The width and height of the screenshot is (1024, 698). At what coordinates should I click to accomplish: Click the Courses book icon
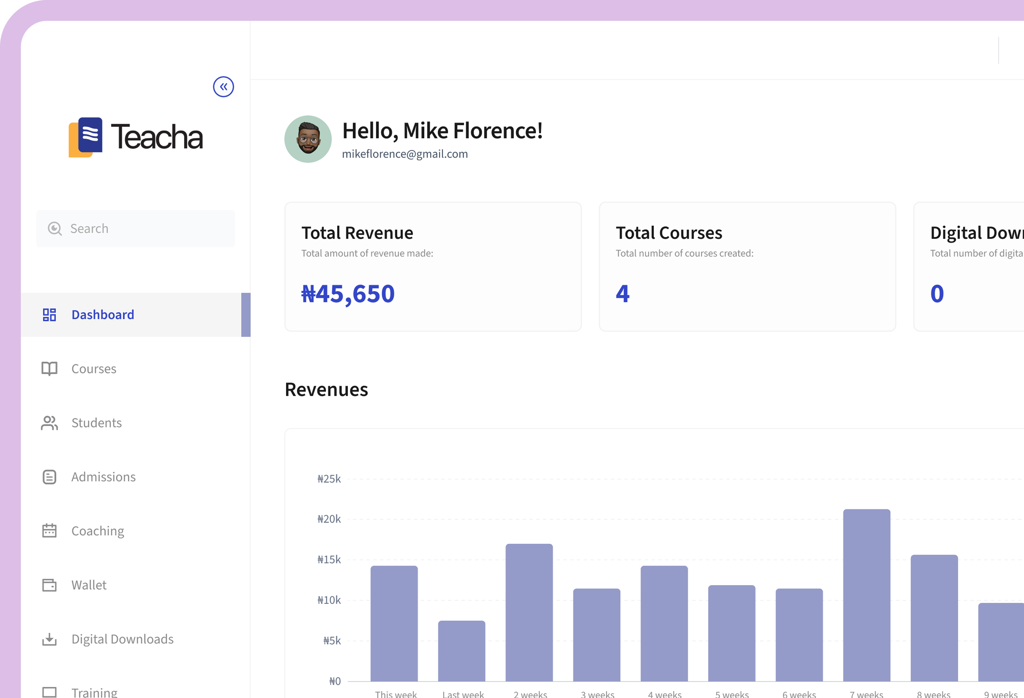pyautogui.click(x=50, y=369)
